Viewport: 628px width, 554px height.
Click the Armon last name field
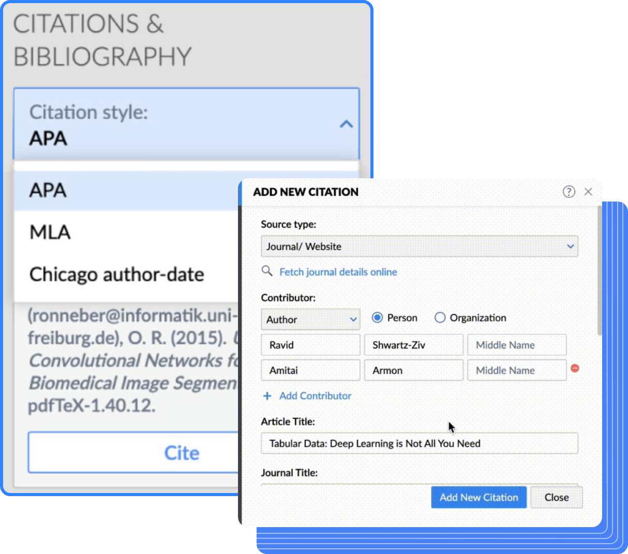point(414,370)
